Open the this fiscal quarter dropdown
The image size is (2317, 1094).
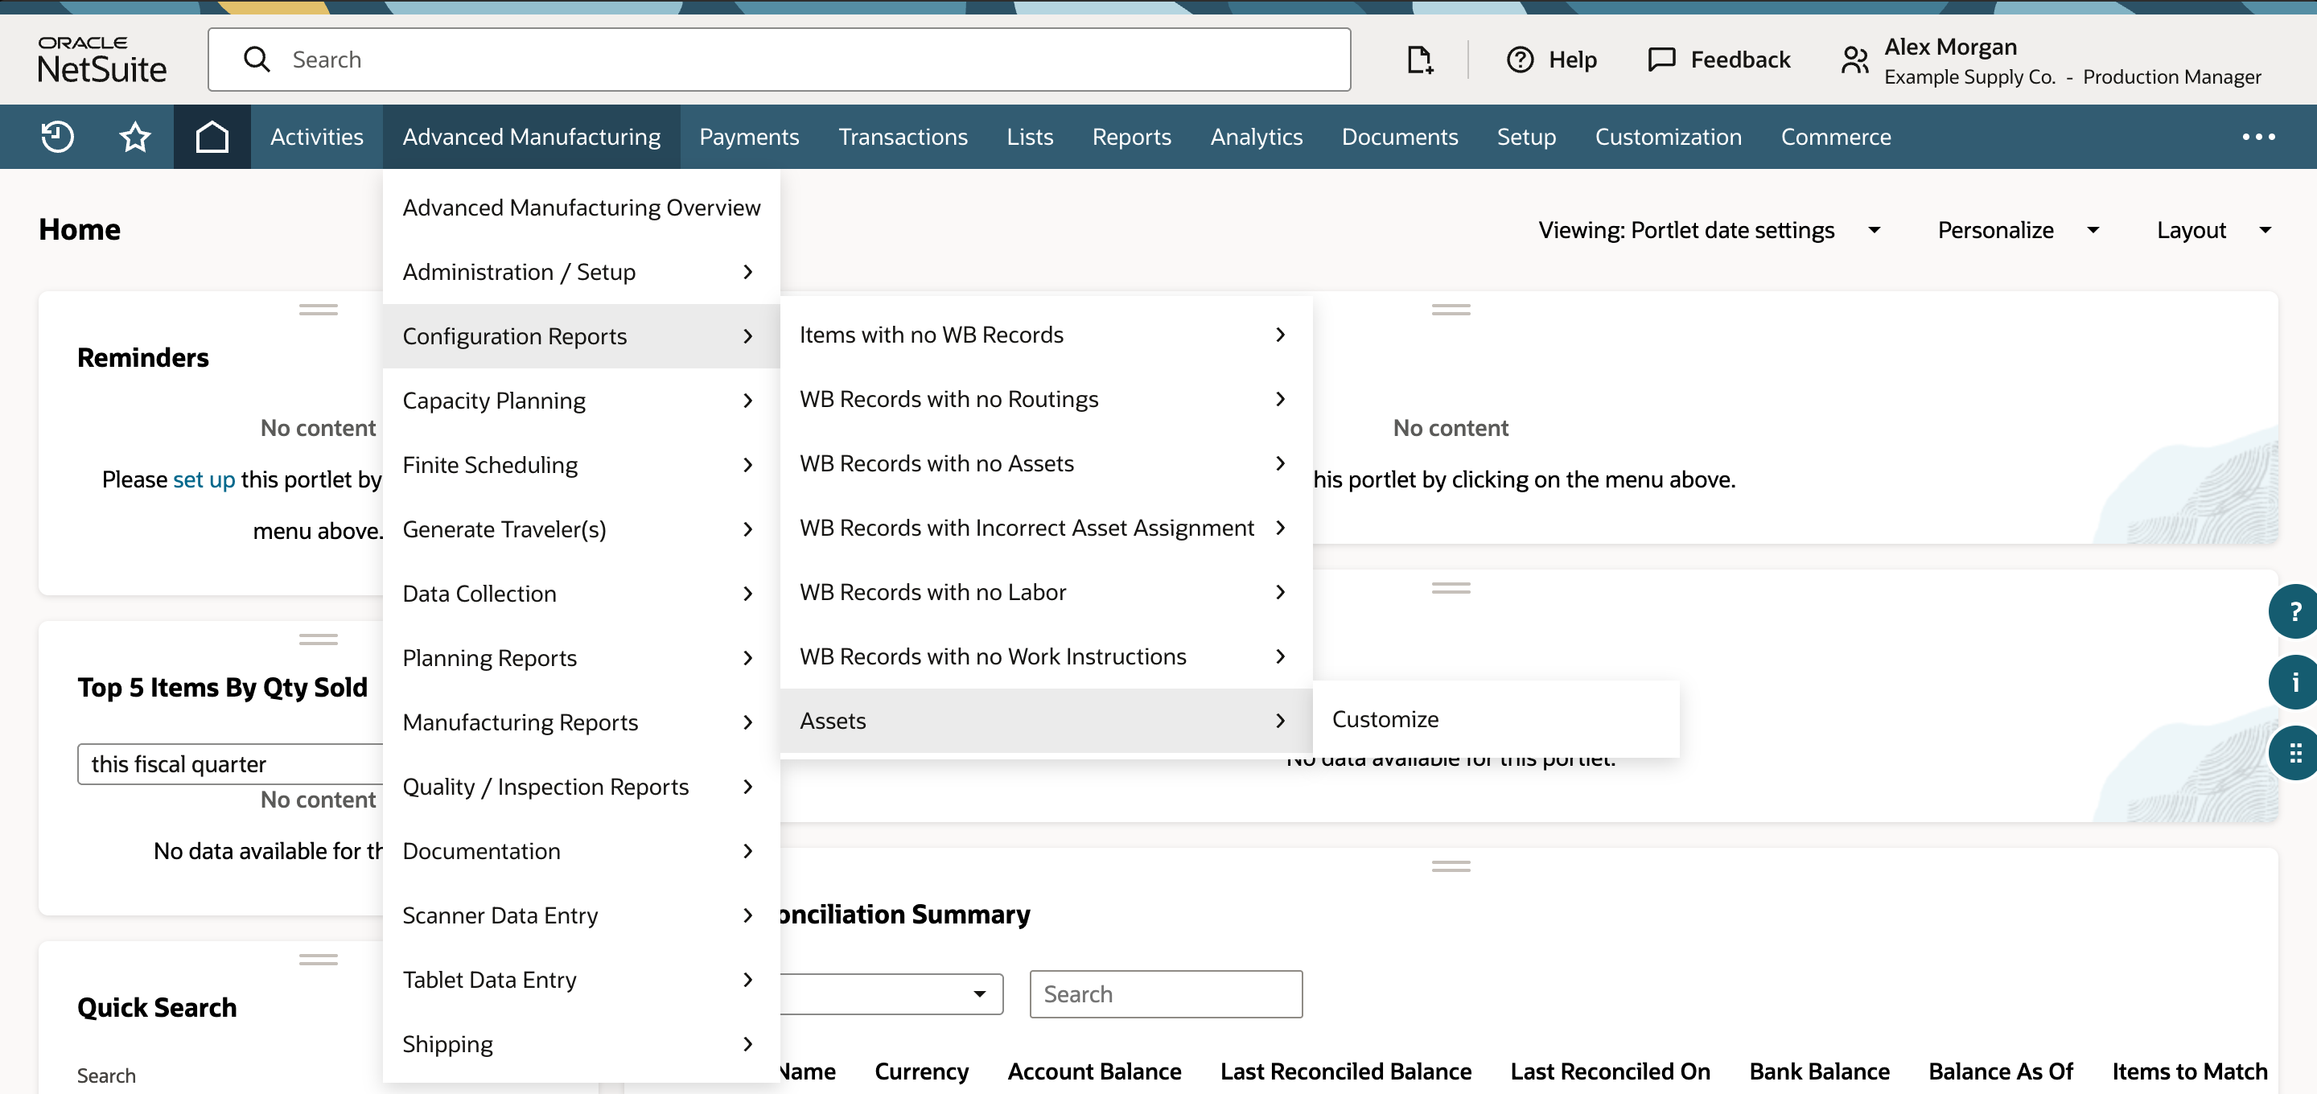[x=230, y=764]
